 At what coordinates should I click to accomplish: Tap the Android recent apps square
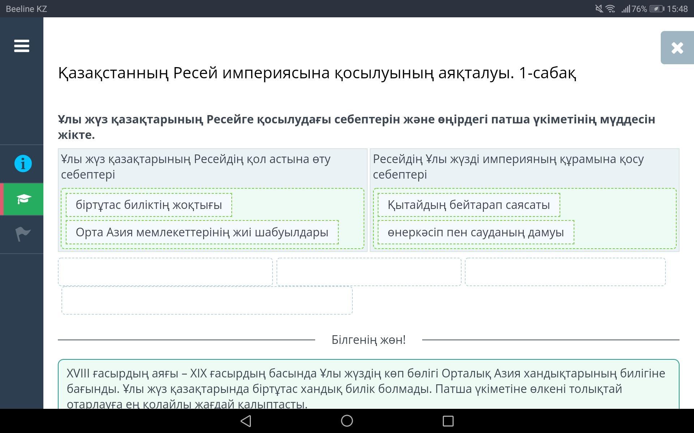pos(448,421)
